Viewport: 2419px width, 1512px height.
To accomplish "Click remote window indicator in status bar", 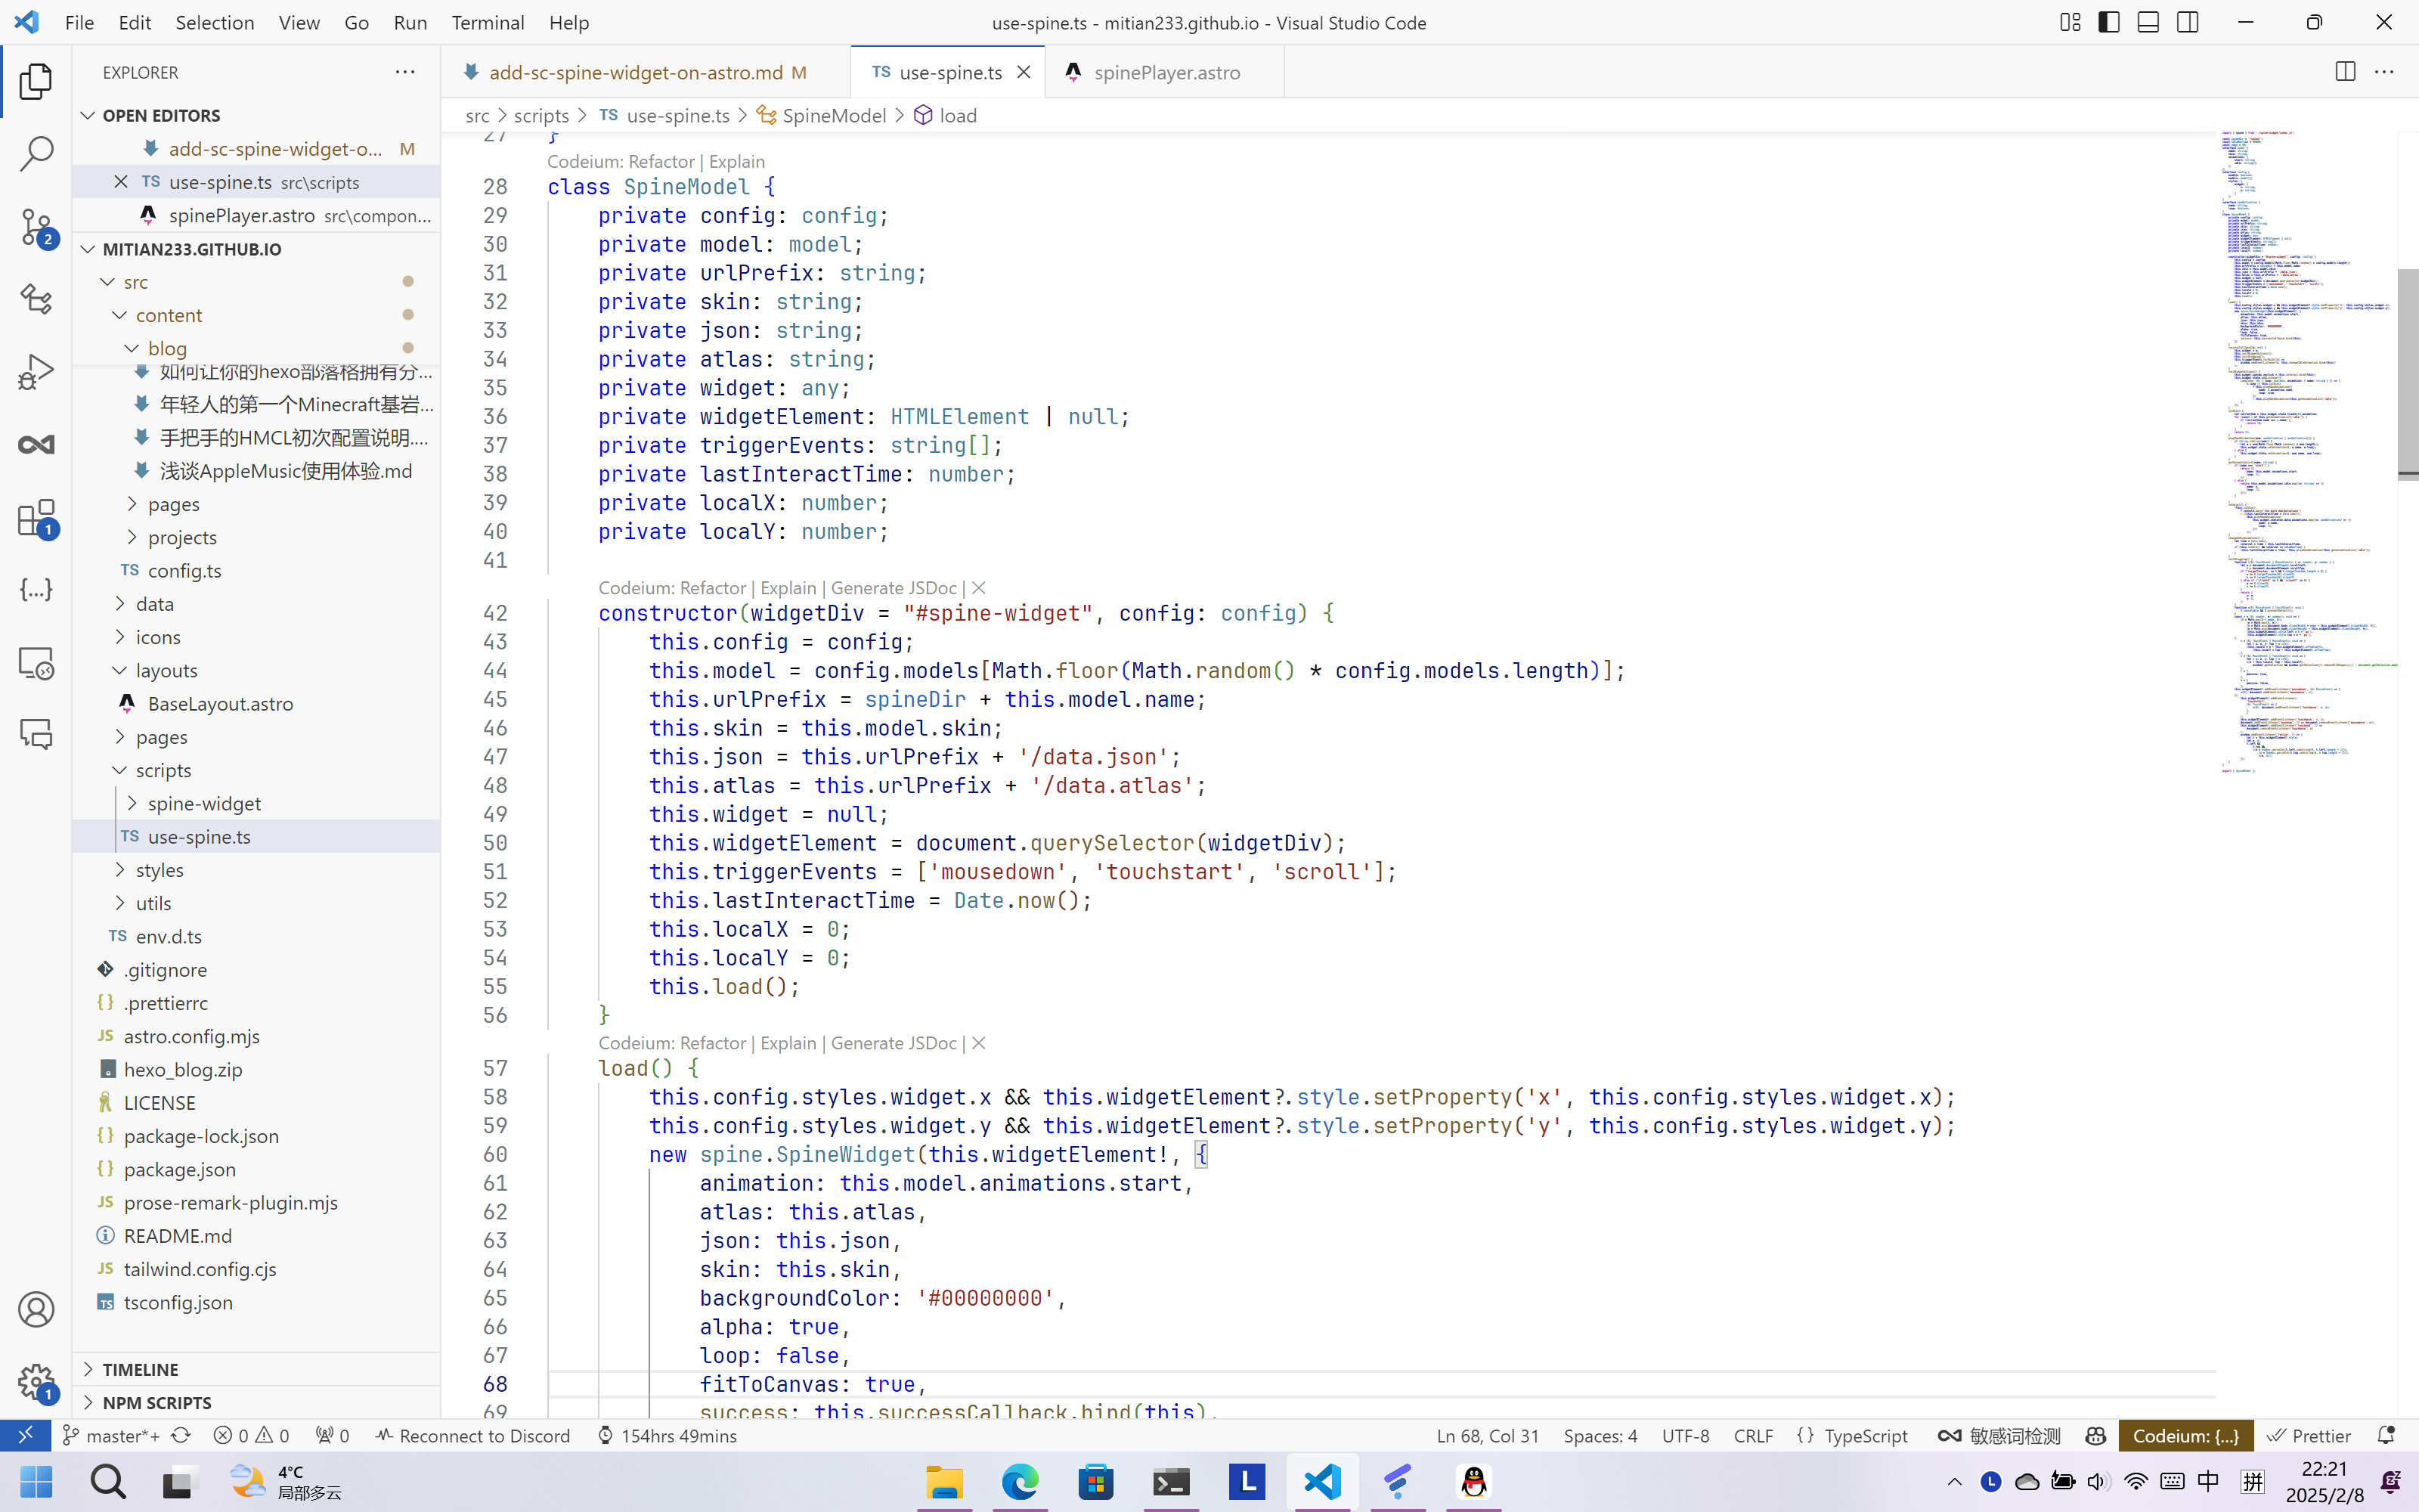I will coord(26,1435).
